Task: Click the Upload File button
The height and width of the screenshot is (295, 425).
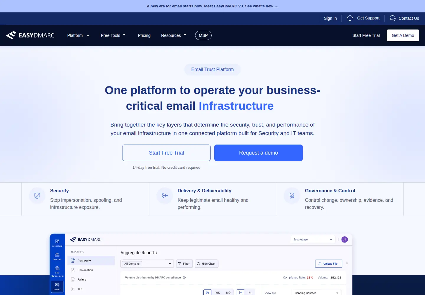Action: point(329,264)
